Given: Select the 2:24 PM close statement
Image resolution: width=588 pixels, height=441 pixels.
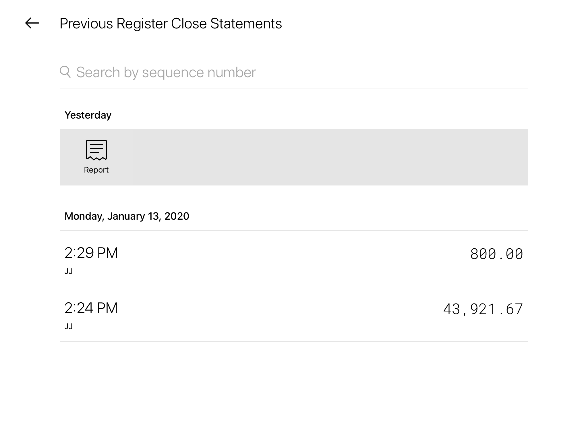Looking at the screenshot, I should point(91,308).
